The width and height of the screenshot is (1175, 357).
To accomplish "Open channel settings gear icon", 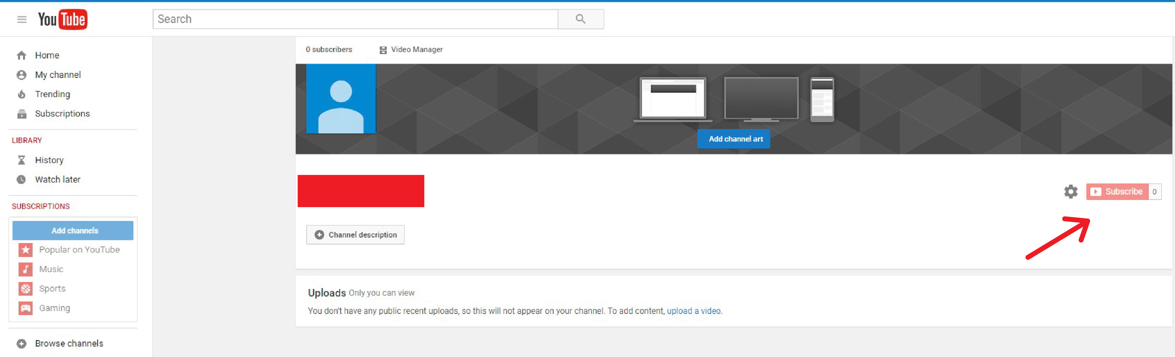I will 1071,192.
